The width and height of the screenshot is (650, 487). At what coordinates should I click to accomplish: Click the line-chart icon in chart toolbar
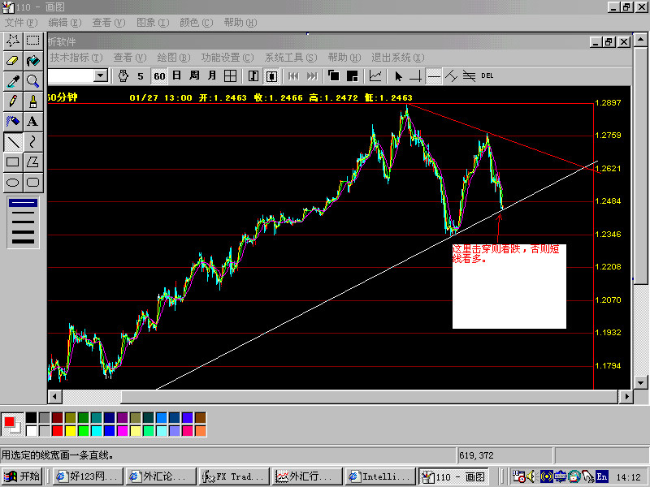[375, 76]
